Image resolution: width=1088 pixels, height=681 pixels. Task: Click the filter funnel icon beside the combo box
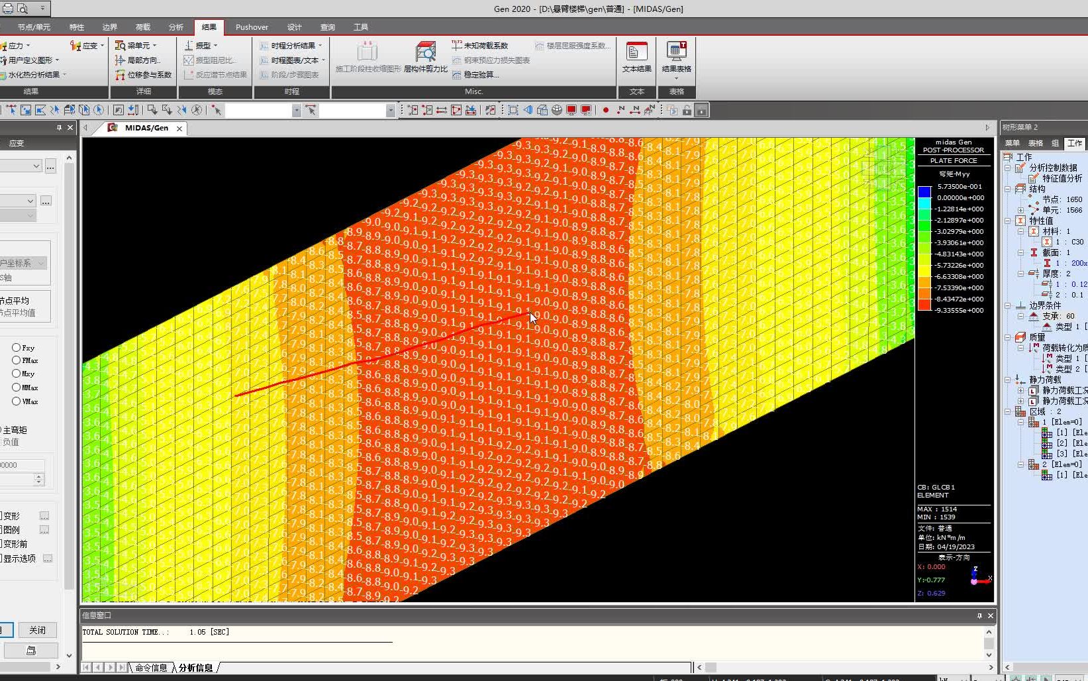(311, 110)
